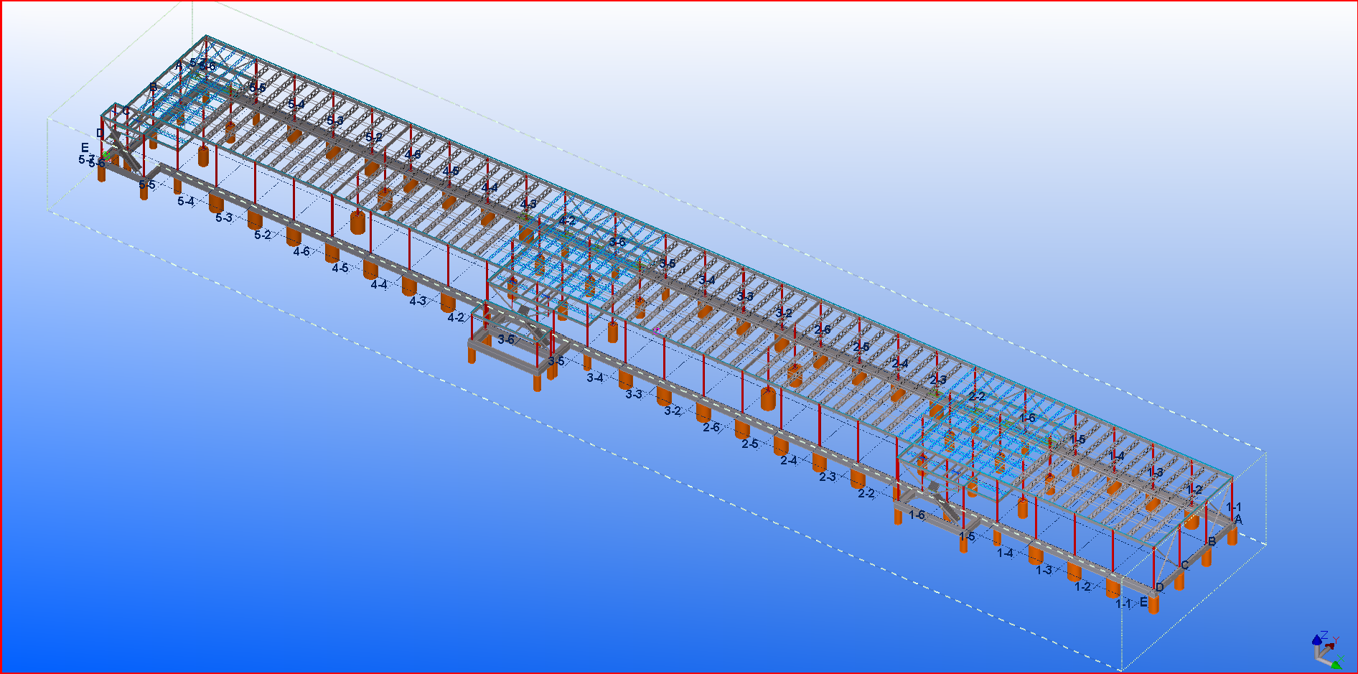Select the green marker beside left-end label E

[x=106, y=154]
